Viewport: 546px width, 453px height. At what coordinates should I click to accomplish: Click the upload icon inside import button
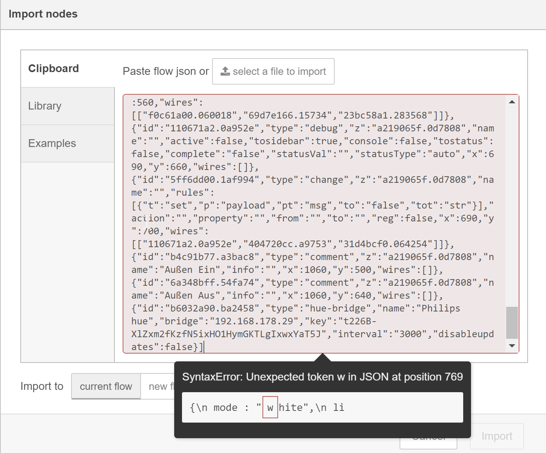[225, 71]
